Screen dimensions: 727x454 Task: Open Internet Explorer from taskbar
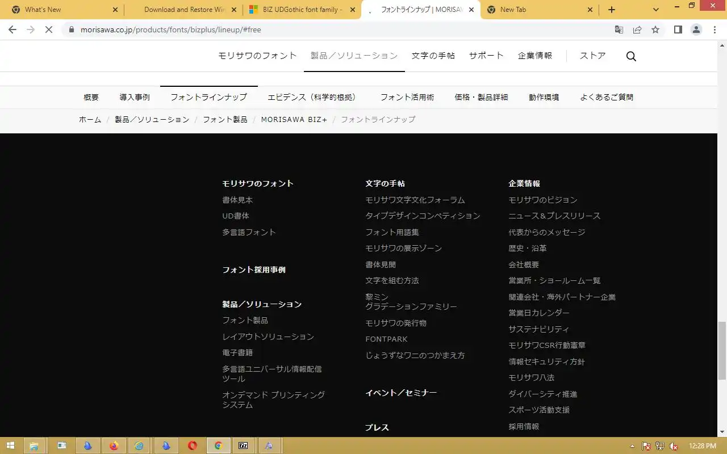pos(140,446)
